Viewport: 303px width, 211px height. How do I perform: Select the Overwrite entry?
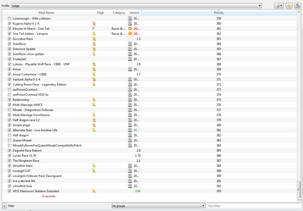tap(49, 196)
